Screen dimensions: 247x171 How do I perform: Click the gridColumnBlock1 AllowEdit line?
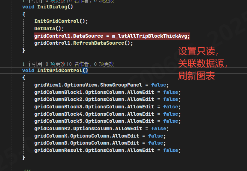pyautogui.click(x=107, y=92)
